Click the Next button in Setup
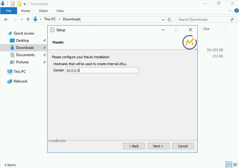This screenshot has height=168, width=239. 158,146
